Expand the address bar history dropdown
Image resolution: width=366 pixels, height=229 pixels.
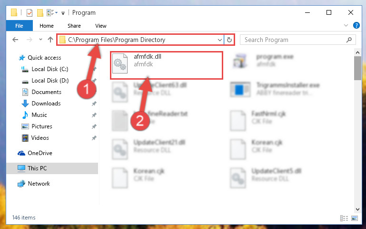point(219,40)
